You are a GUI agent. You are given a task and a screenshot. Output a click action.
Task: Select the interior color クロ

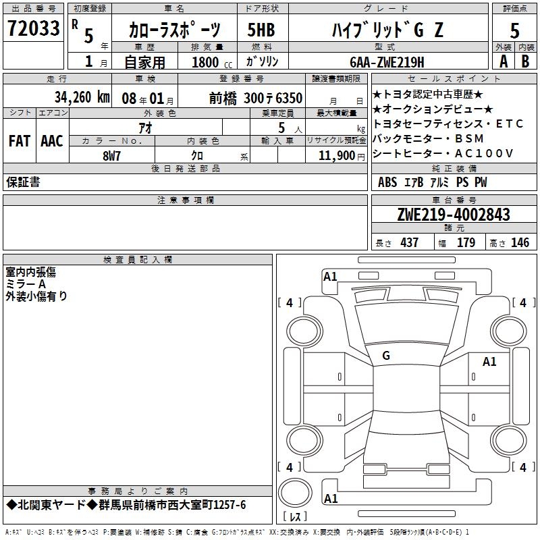197,156
